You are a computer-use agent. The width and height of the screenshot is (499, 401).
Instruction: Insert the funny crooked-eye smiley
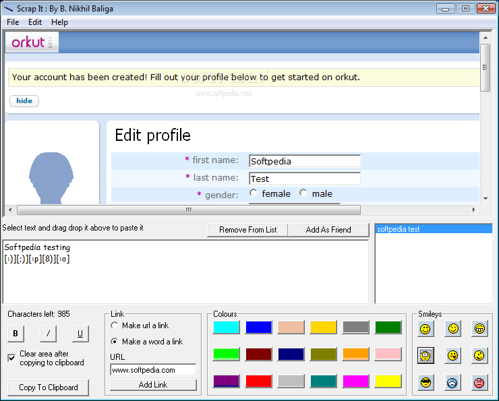479,356
